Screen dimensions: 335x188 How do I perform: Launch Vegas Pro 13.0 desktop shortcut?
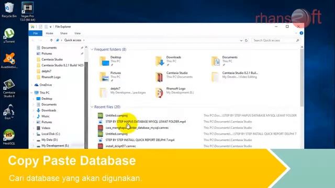point(27,11)
